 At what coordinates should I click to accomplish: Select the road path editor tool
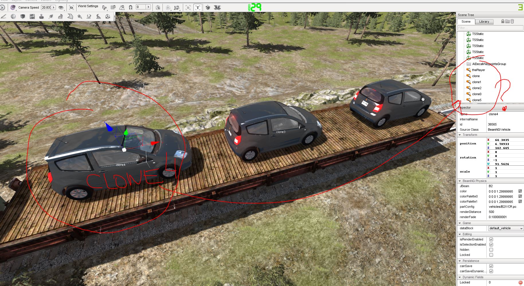tap(98, 17)
